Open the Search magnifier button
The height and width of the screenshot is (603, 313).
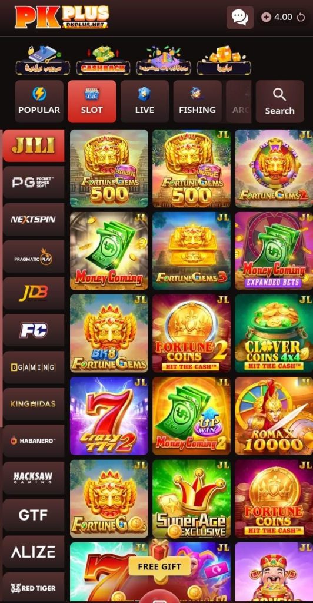coord(279,101)
